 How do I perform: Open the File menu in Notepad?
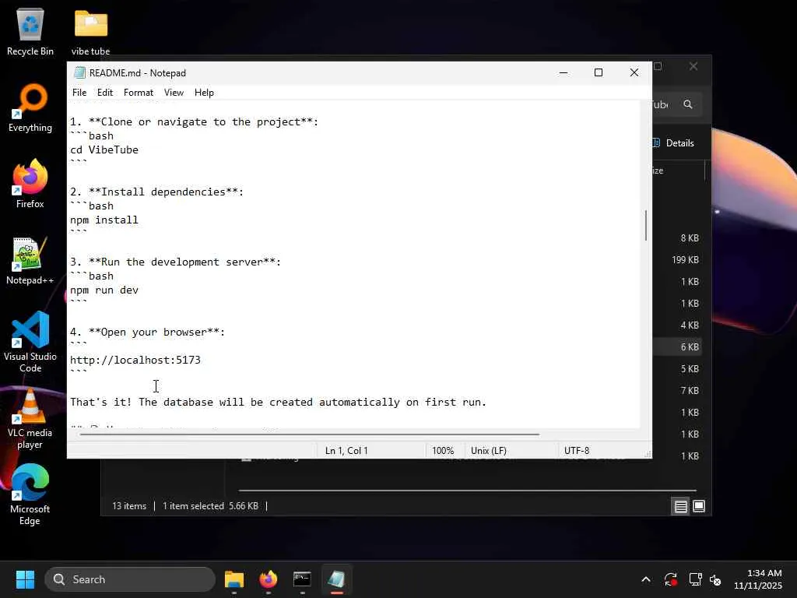79,93
